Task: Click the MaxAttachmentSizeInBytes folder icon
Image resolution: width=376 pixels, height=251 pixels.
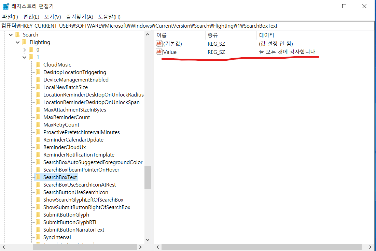Action: (x=38, y=110)
